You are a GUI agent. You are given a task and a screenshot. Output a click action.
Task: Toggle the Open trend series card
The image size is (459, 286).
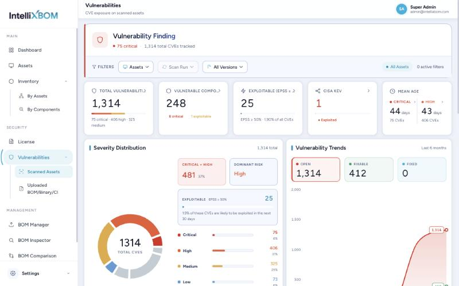pyautogui.click(x=316, y=170)
